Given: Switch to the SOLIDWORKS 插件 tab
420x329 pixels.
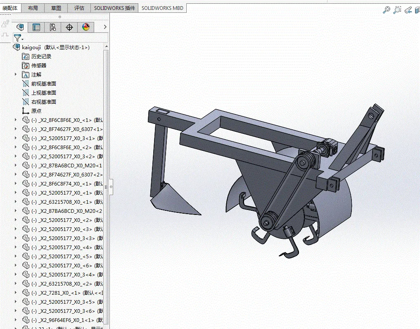Looking at the screenshot, I should pos(115,8).
